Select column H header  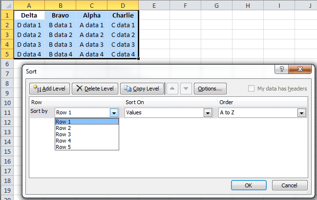(x=248, y=5)
